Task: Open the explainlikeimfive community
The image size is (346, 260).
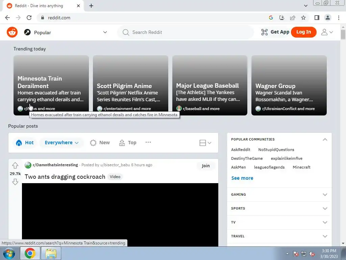Action: (x=287, y=158)
